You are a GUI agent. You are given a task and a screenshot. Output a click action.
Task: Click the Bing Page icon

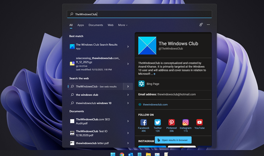[x=141, y=84]
